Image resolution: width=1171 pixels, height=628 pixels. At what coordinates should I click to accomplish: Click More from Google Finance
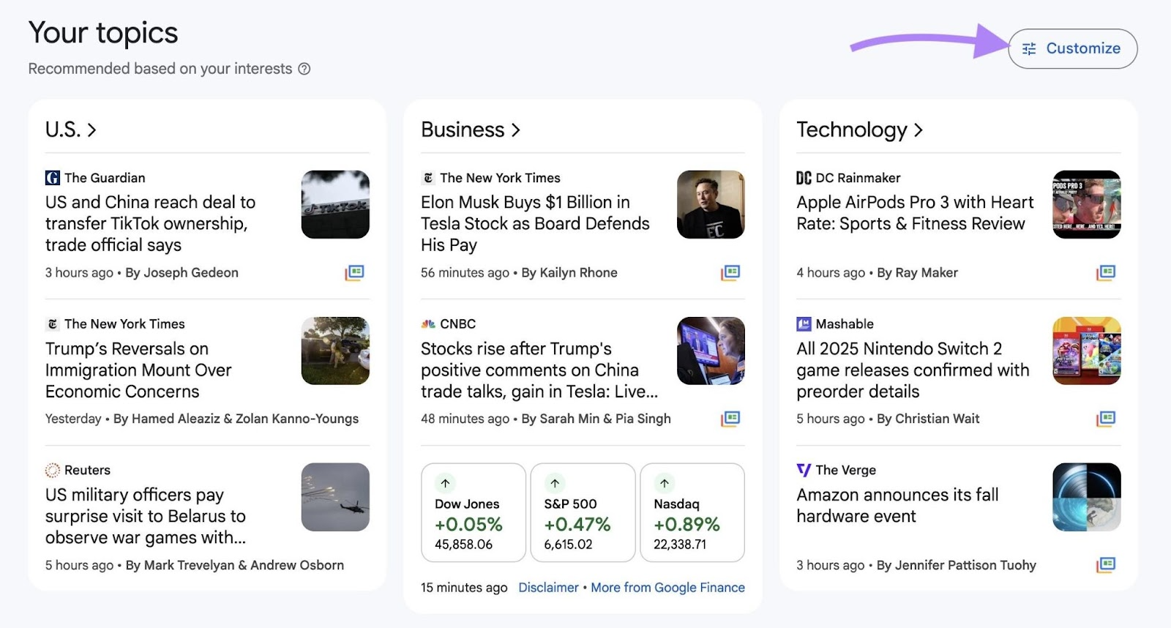667,587
